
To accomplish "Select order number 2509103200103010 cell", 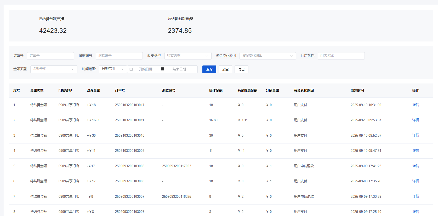I will coord(130,135).
